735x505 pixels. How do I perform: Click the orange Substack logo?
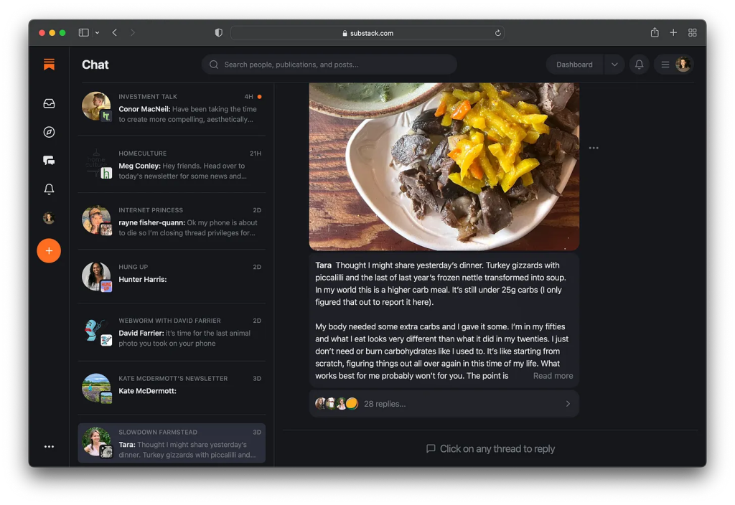pos(49,64)
